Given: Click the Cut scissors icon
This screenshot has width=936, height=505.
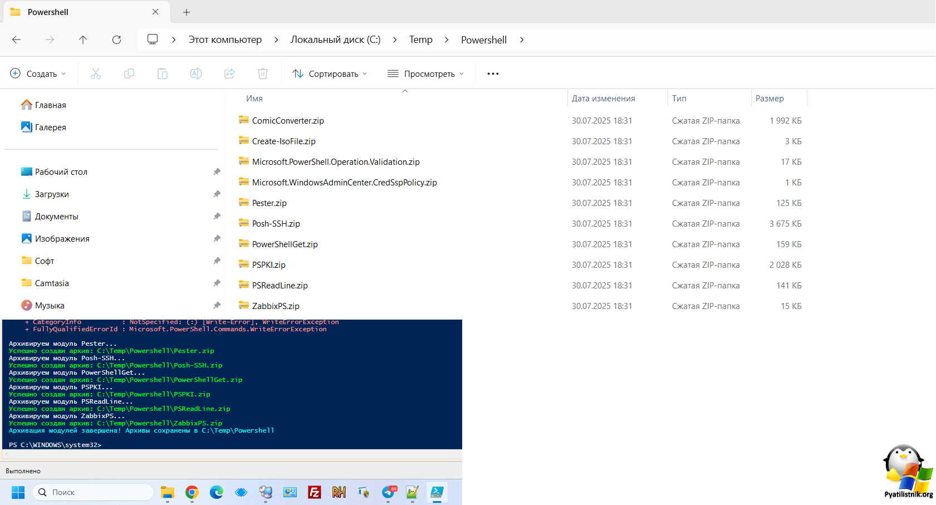Looking at the screenshot, I should tap(96, 73).
